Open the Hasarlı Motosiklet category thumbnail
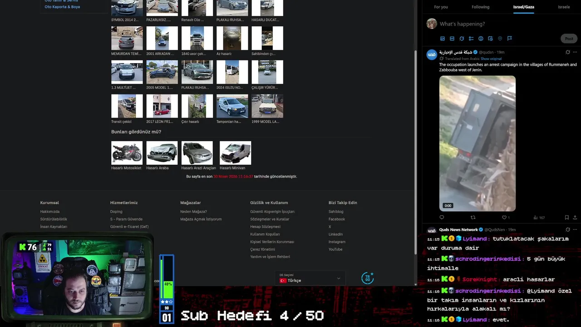Image resolution: width=581 pixels, height=327 pixels. point(127,153)
